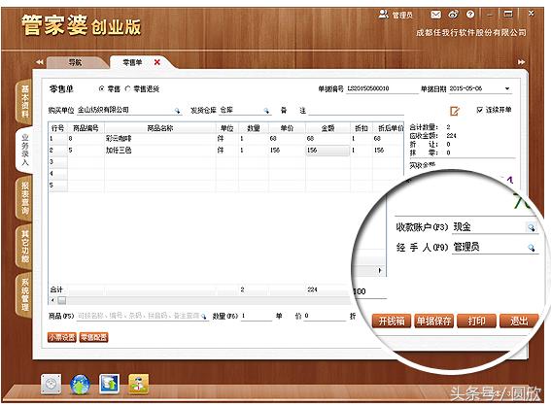The height and width of the screenshot is (407, 551).
Task: Click the 备注 input field
Action: point(356,111)
